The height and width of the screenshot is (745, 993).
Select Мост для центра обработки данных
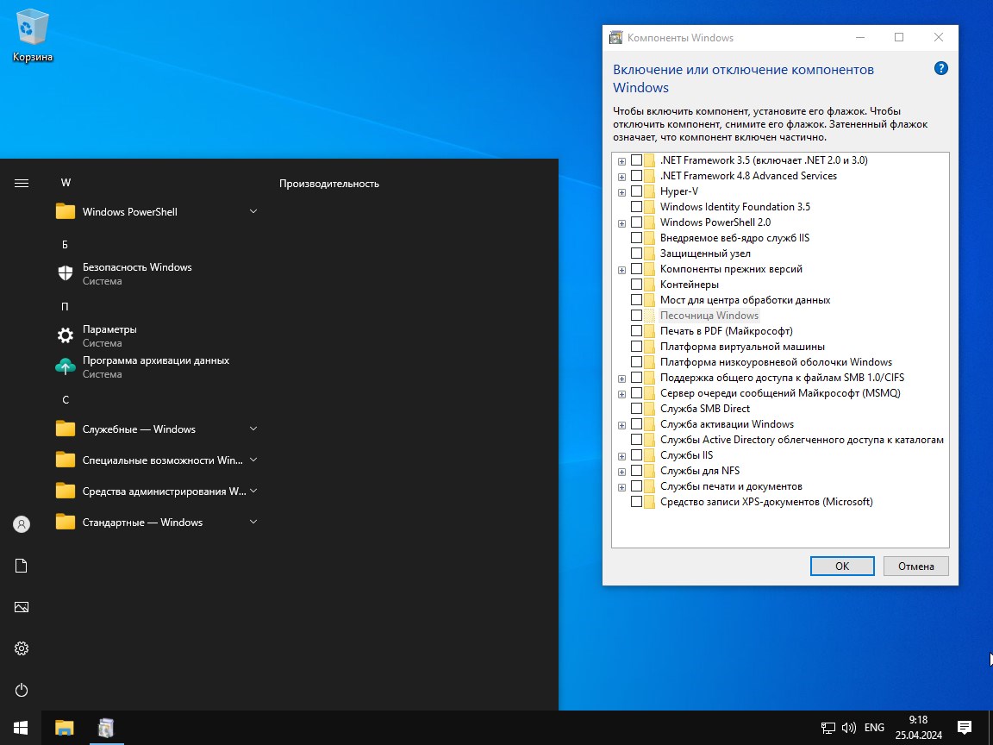click(745, 300)
